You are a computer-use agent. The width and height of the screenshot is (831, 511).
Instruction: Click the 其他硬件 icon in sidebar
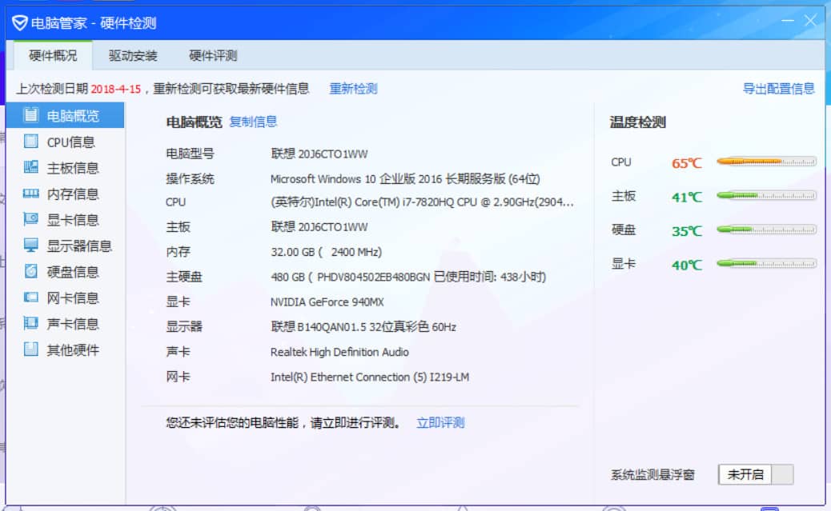[30, 349]
